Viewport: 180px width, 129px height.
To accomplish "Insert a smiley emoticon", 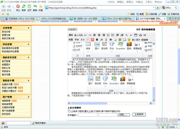I will (129, 40).
